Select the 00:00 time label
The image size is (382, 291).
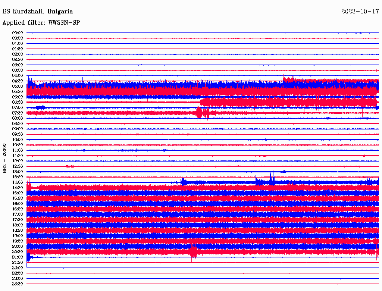17,33
